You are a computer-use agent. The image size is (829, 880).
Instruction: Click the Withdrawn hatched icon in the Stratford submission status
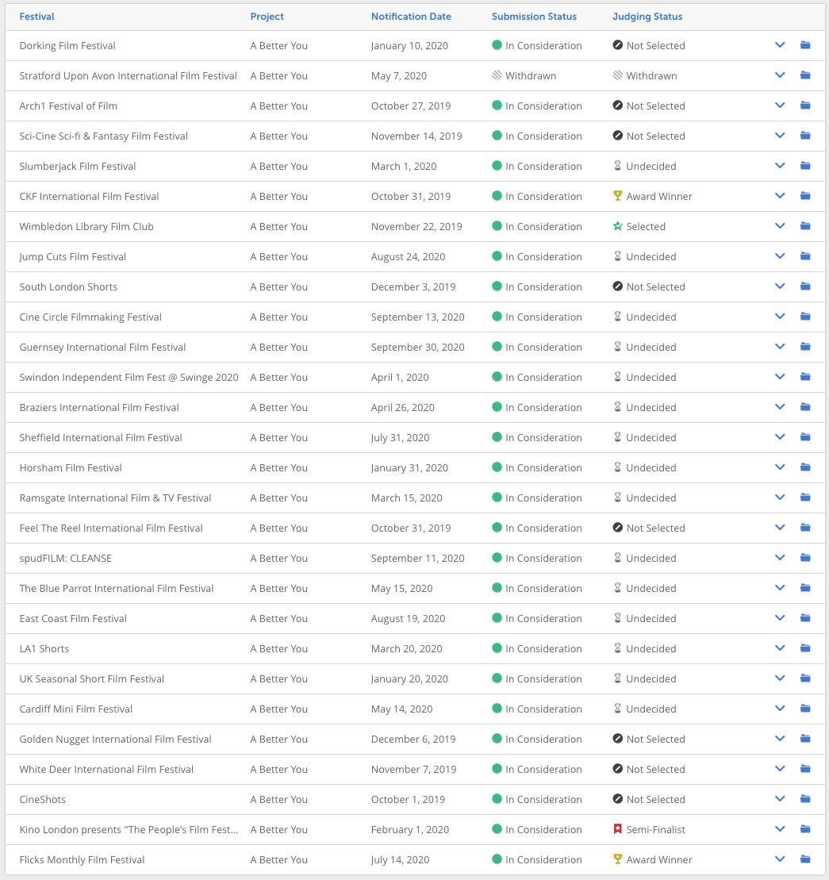coord(497,75)
